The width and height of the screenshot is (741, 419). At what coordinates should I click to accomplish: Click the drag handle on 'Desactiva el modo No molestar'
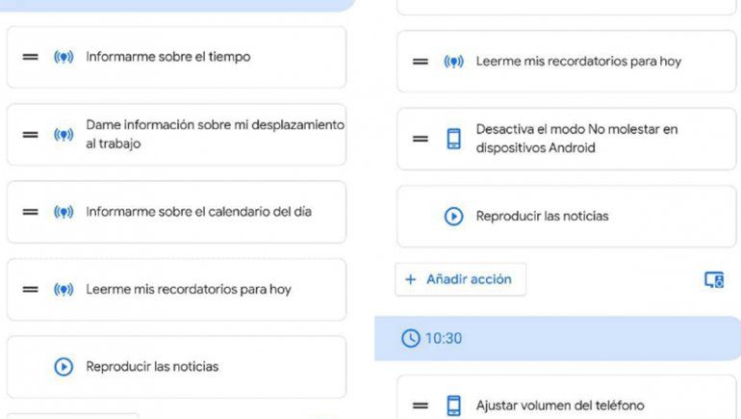tap(421, 139)
